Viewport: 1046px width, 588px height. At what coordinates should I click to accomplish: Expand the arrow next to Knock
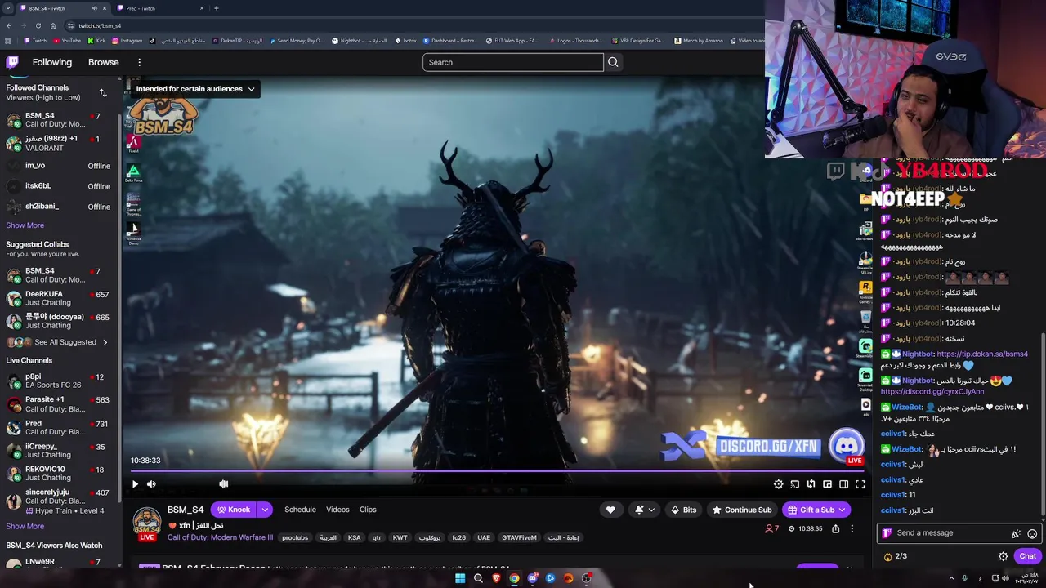tap(265, 510)
